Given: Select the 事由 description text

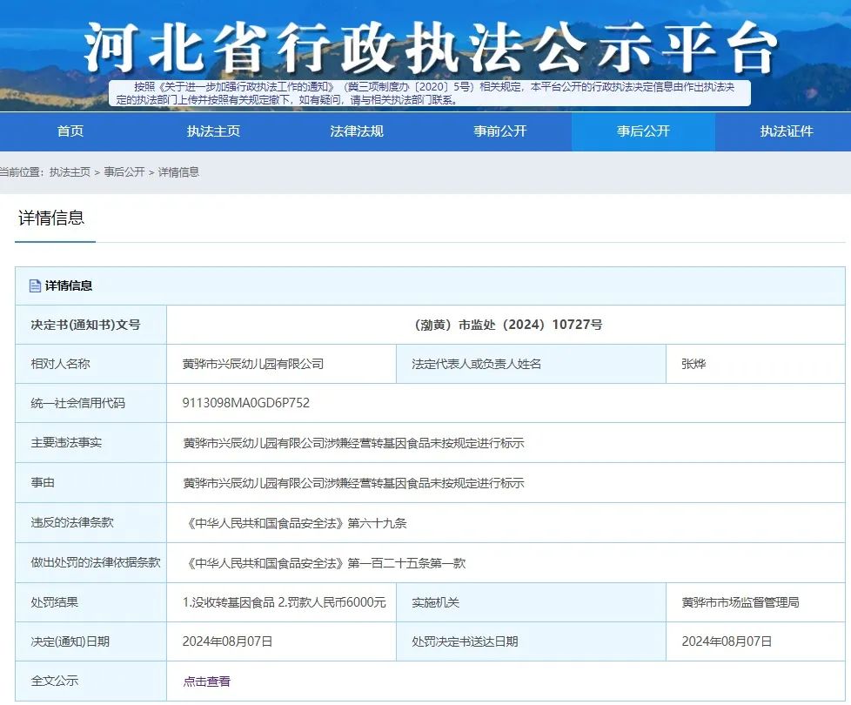Looking at the screenshot, I should [x=353, y=483].
